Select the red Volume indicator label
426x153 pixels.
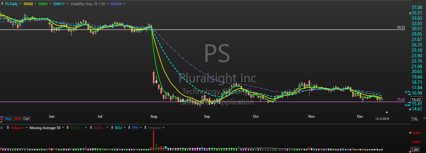17,128
